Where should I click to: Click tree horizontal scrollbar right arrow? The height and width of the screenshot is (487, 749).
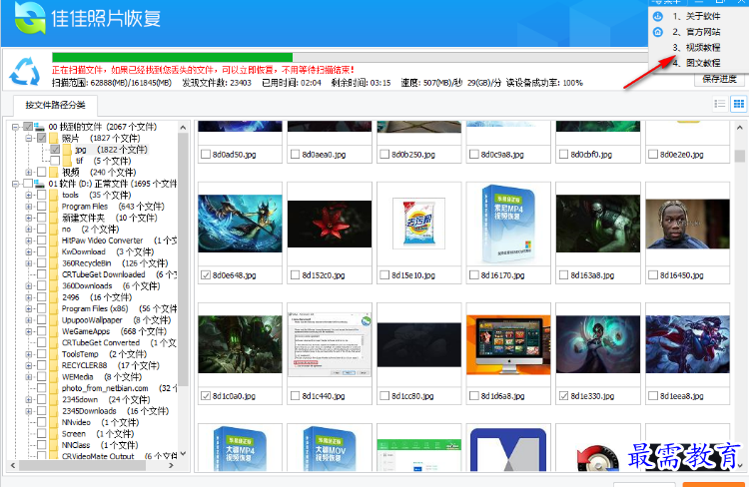[171, 465]
